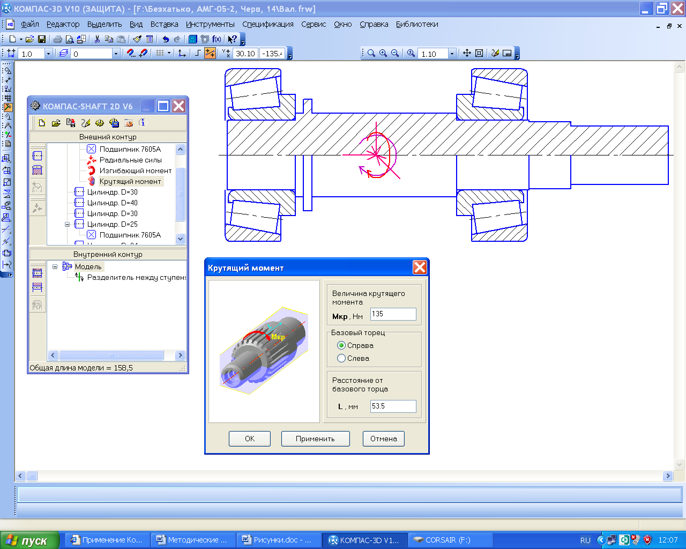Save the drawing with the floppy disk icon
The image size is (686, 549).
point(42,39)
